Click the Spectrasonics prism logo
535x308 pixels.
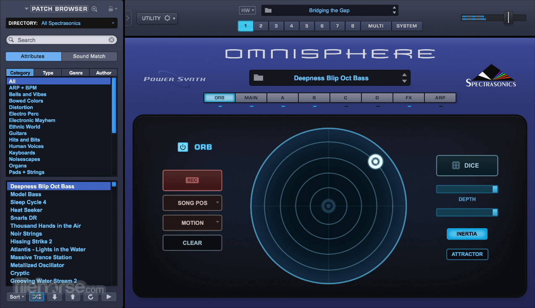(491, 76)
